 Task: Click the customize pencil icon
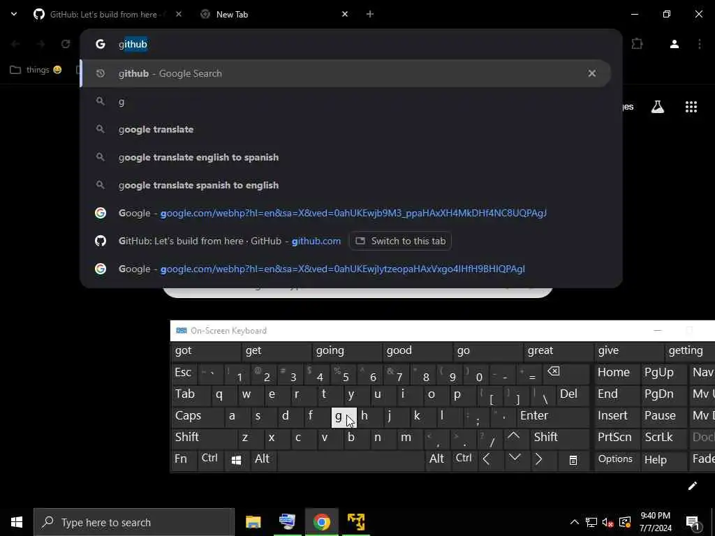tap(692, 486)
